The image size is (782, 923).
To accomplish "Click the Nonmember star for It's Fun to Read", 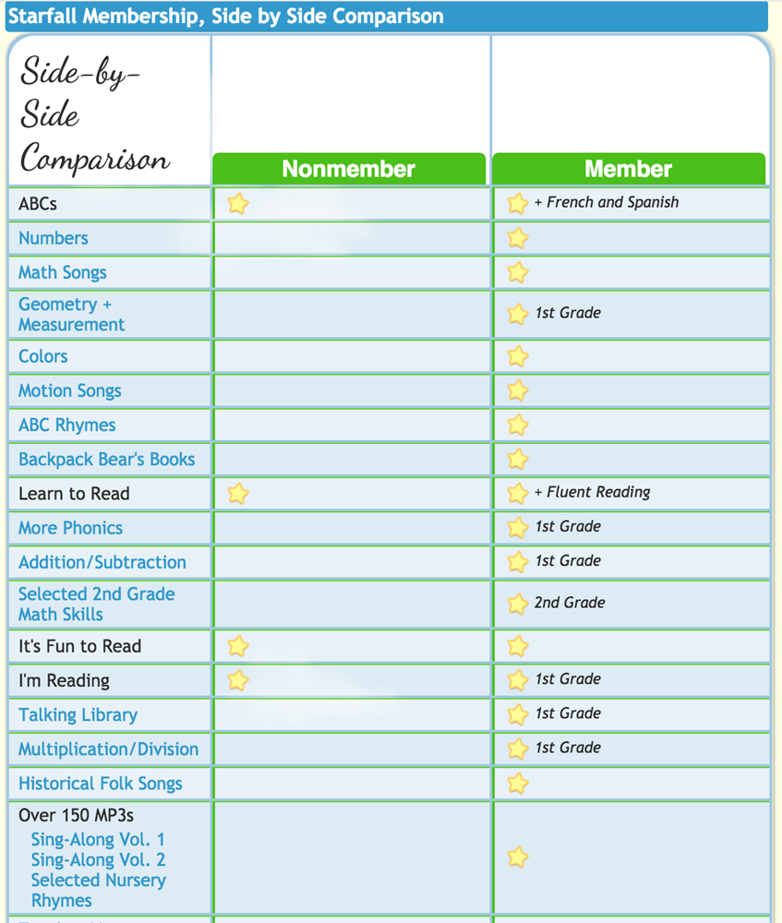I will point(238,646).
